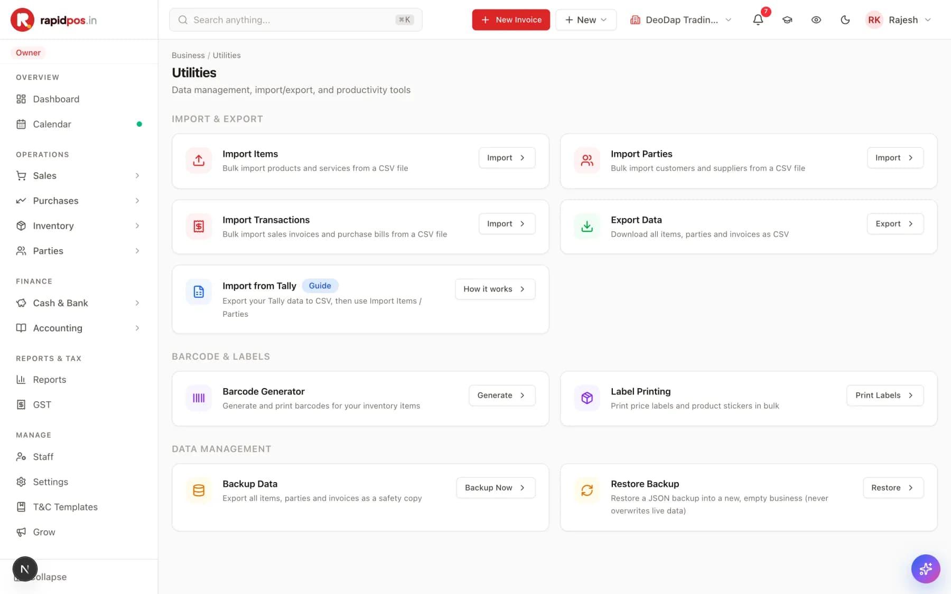Focus the Search anything field

click(x=296, y=20)
